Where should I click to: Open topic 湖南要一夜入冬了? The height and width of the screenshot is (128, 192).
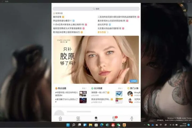coord(99,92)
